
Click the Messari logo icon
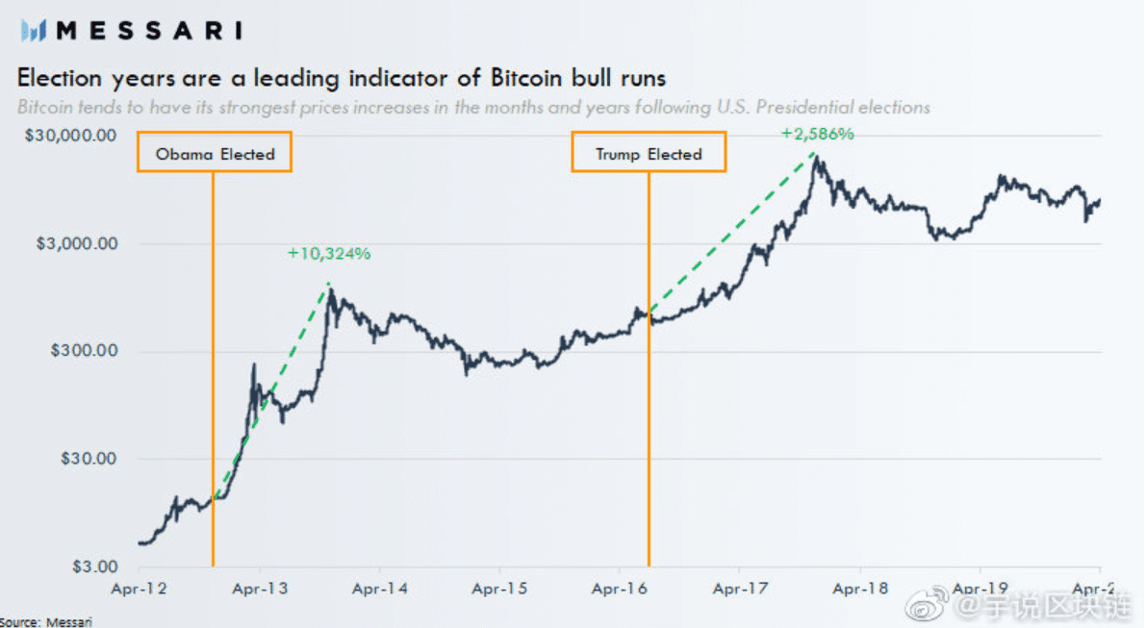(33, 30)
